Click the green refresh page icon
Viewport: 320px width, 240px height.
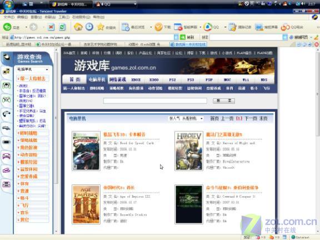(x=62, y=27)
